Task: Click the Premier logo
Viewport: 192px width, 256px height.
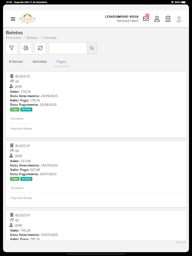Action: coord(27,18)
